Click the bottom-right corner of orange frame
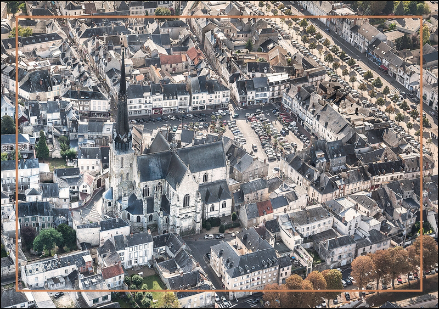This screenshot has height=309, width=439. (421, 290)
